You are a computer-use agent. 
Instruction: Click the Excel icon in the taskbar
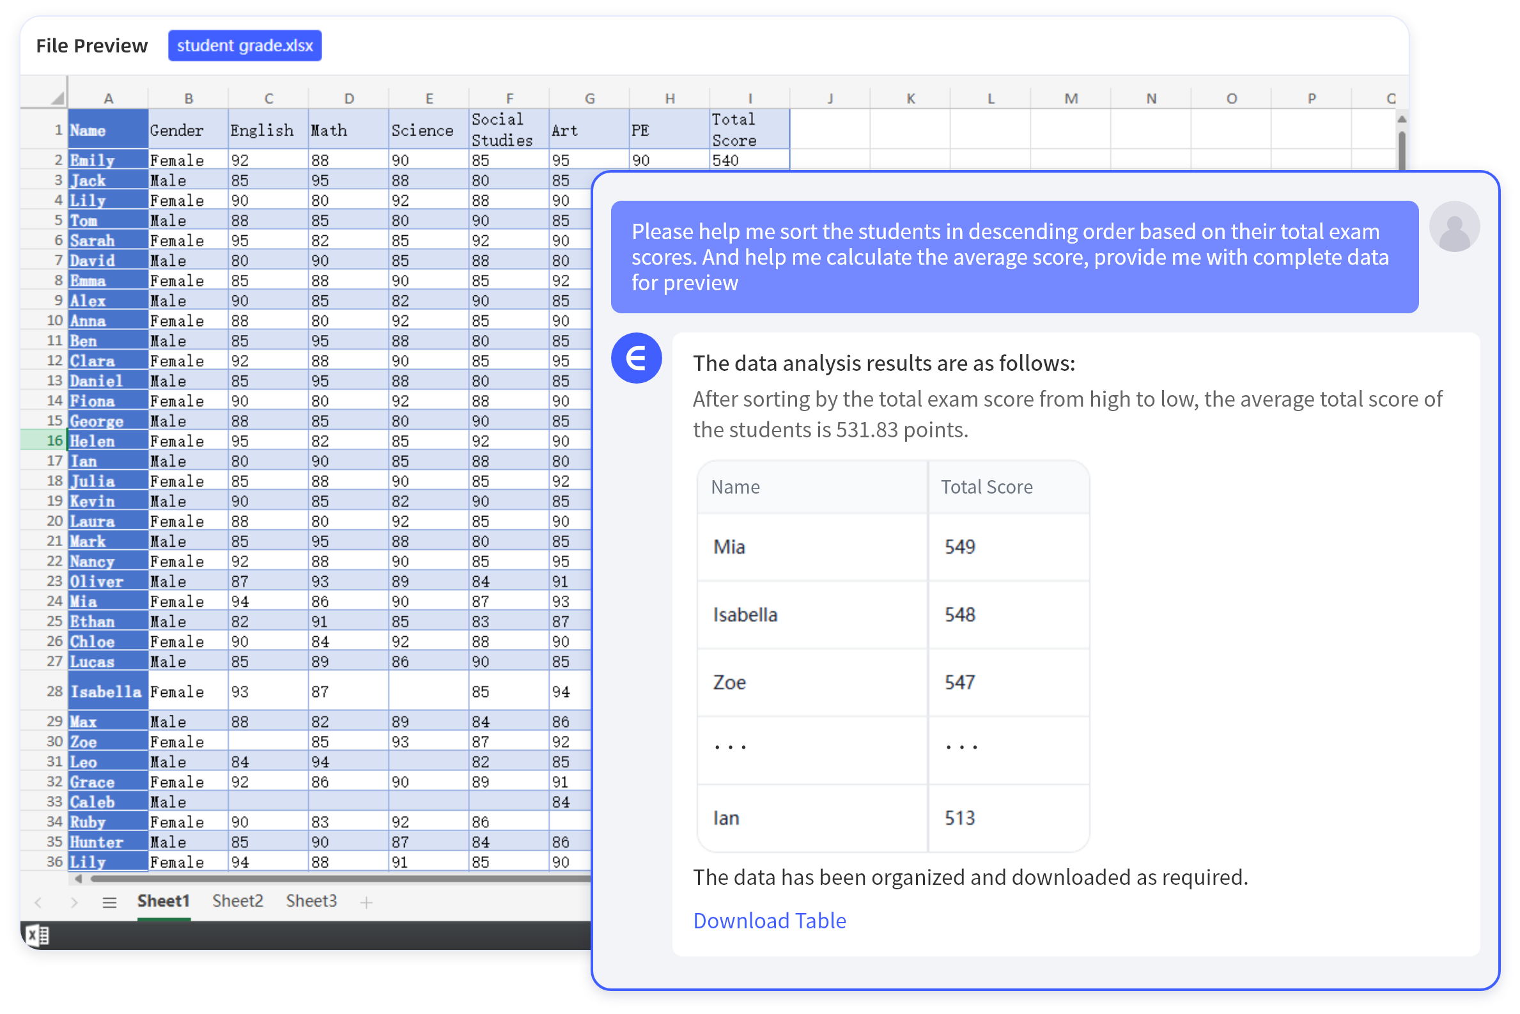point(37,936)
